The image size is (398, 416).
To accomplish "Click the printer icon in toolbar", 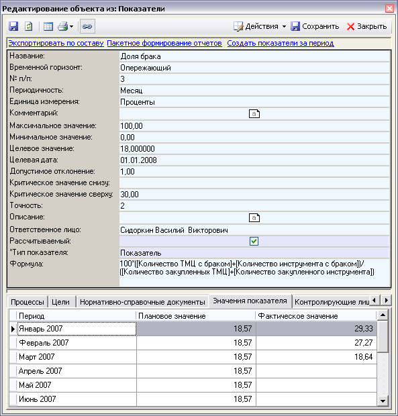I will tap(63, 26).
